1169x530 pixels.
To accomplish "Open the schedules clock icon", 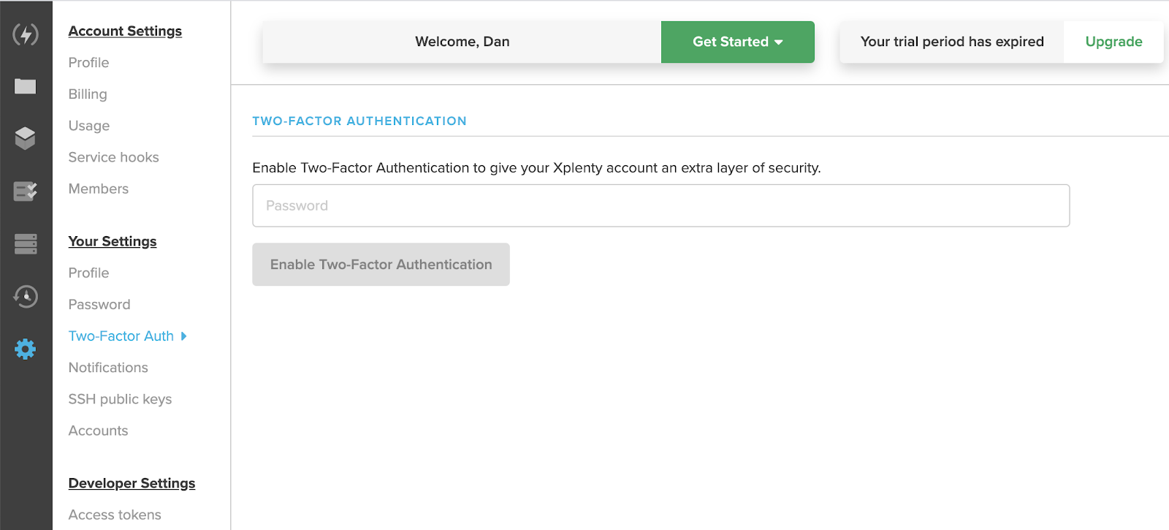I will tap(26, 296).
